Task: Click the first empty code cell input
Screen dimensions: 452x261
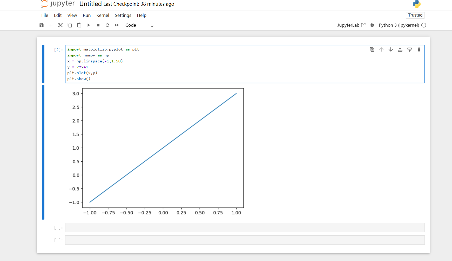Action: click(x=245, y=228)
